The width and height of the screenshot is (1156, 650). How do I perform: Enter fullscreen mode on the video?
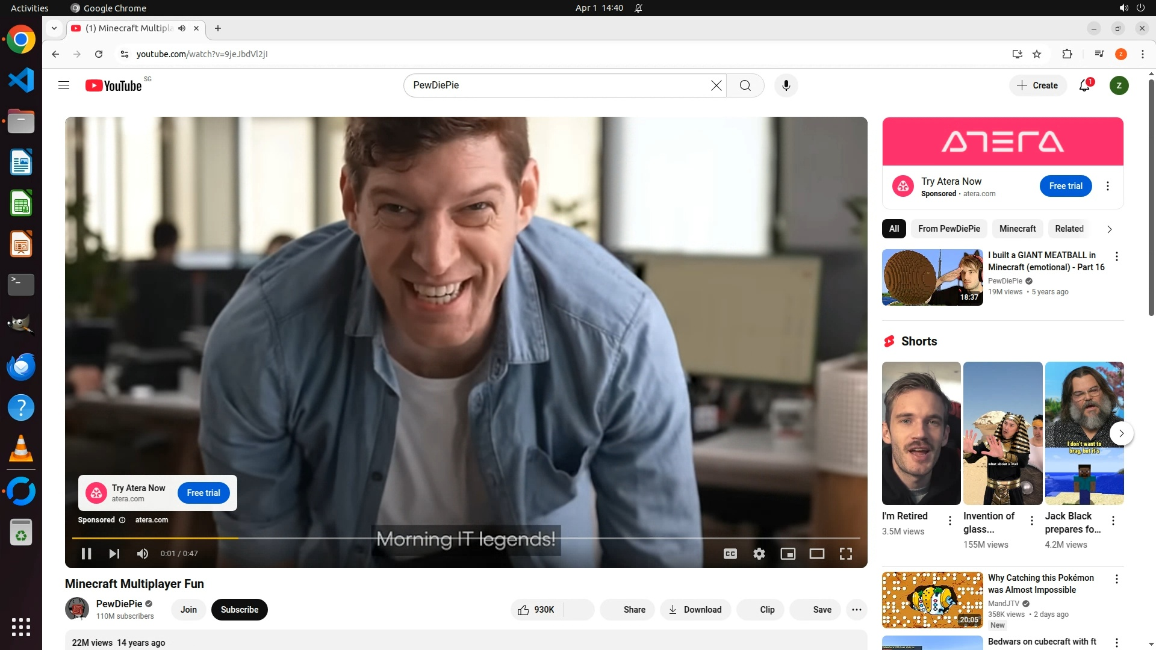[x=845, y=554]
